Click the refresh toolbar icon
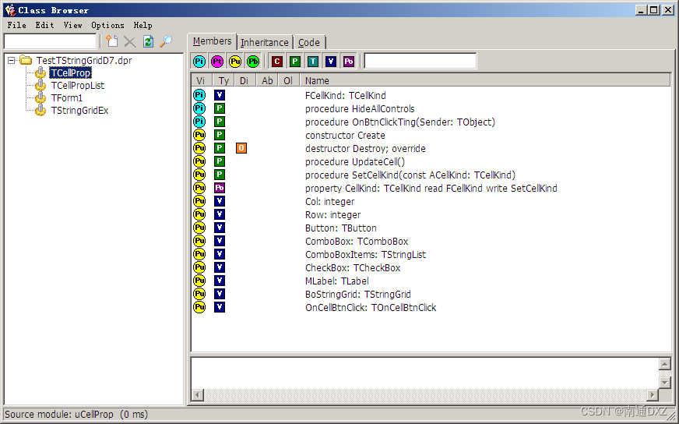679x424 pixels. click(x=148, y=41)
